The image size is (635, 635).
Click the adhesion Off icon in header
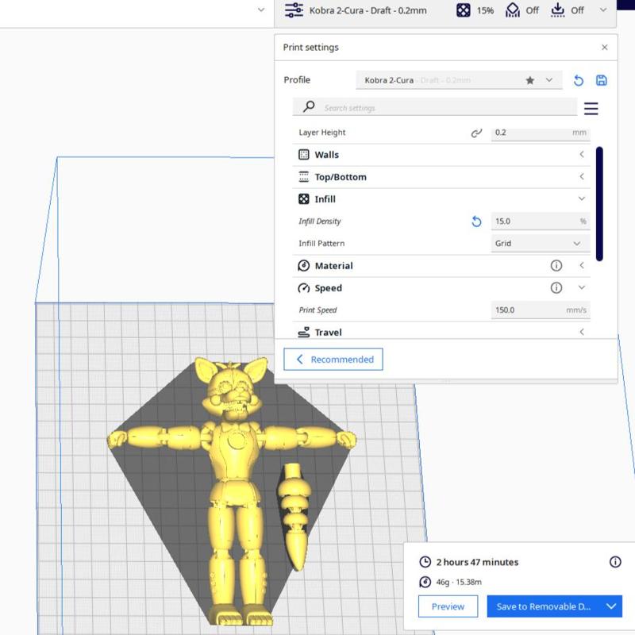coord(558,10)
